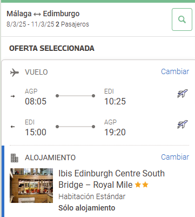
Task: Open the Ibis Edinburgh hotel photo
Action: (31, 186)
